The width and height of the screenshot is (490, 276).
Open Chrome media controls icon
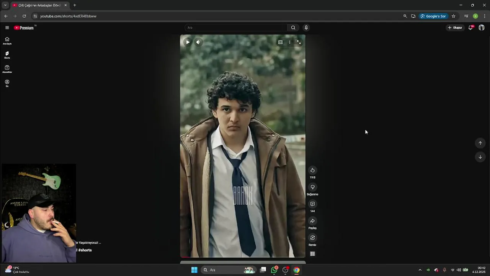[466, 16]
